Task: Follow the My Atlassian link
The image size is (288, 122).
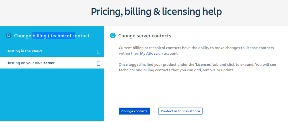Action: tap(151, 54)
